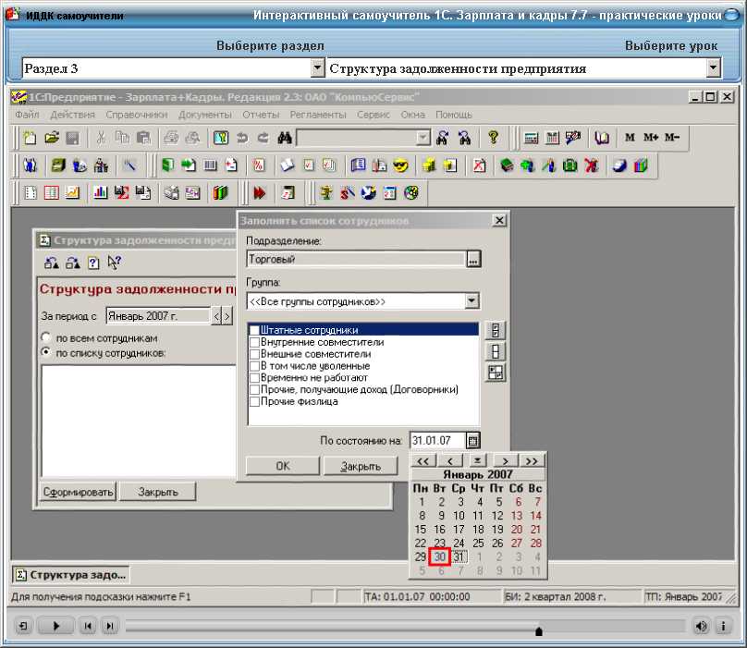Click the question mark icon in report window
Screen dimensions: 747x648
[x=93, y=263]
